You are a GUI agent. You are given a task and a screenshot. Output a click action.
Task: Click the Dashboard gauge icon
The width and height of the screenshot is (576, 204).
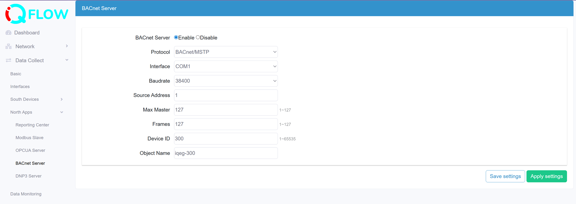click(8, 33)
